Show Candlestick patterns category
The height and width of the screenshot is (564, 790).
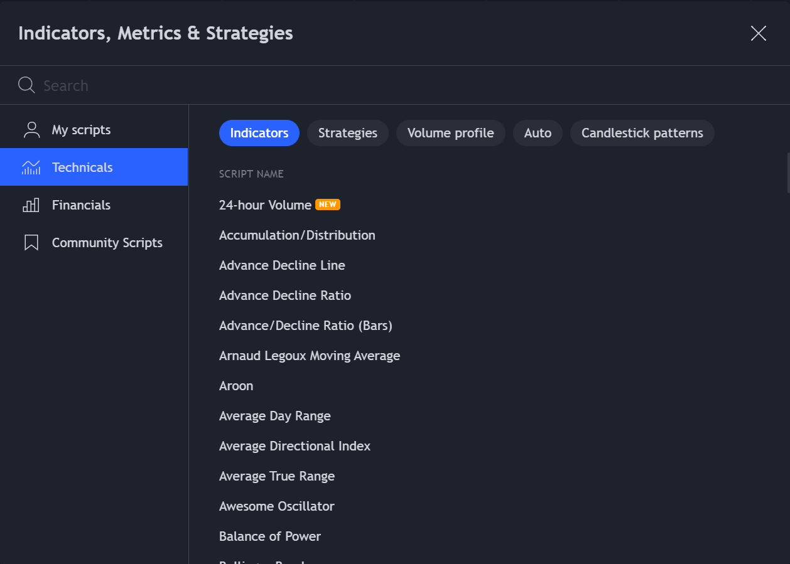point(642,133)
